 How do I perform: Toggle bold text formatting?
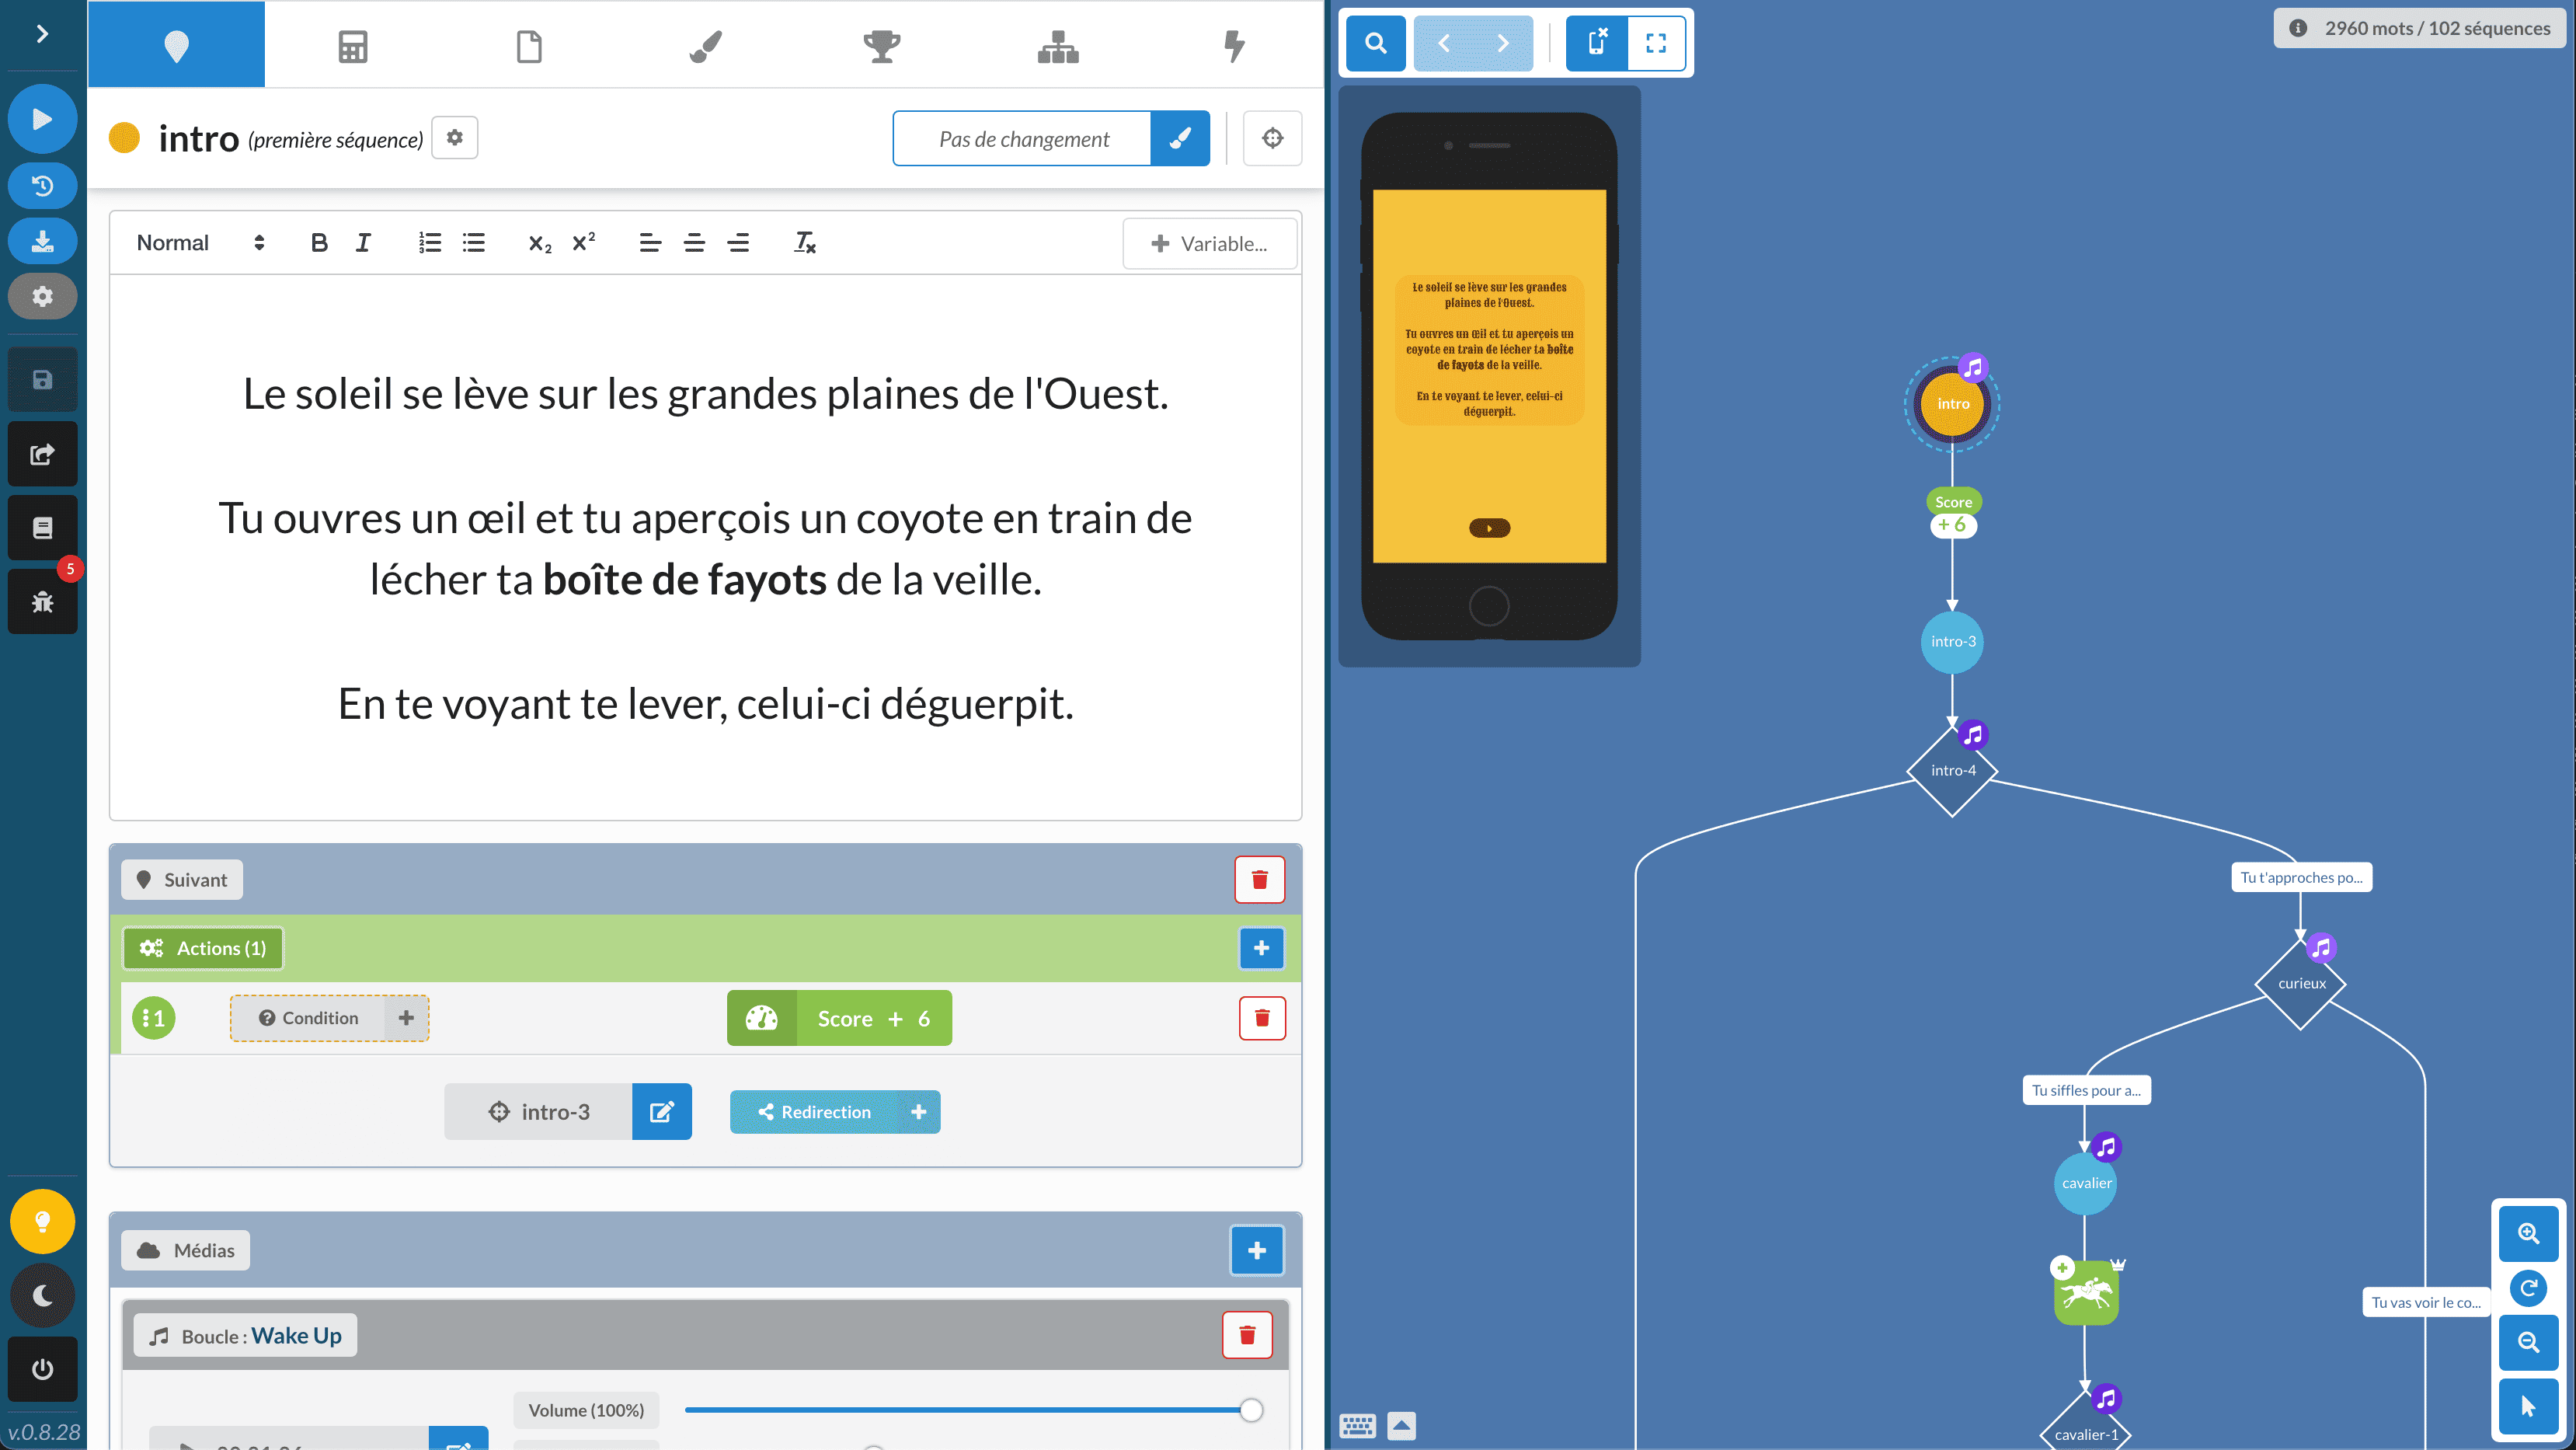[319, 243]
